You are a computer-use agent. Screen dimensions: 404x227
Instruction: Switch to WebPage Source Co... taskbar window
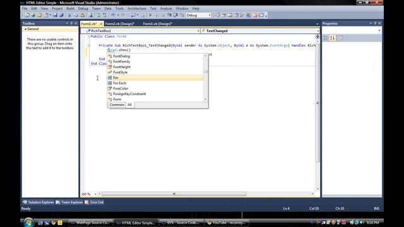tap(90, 223)
